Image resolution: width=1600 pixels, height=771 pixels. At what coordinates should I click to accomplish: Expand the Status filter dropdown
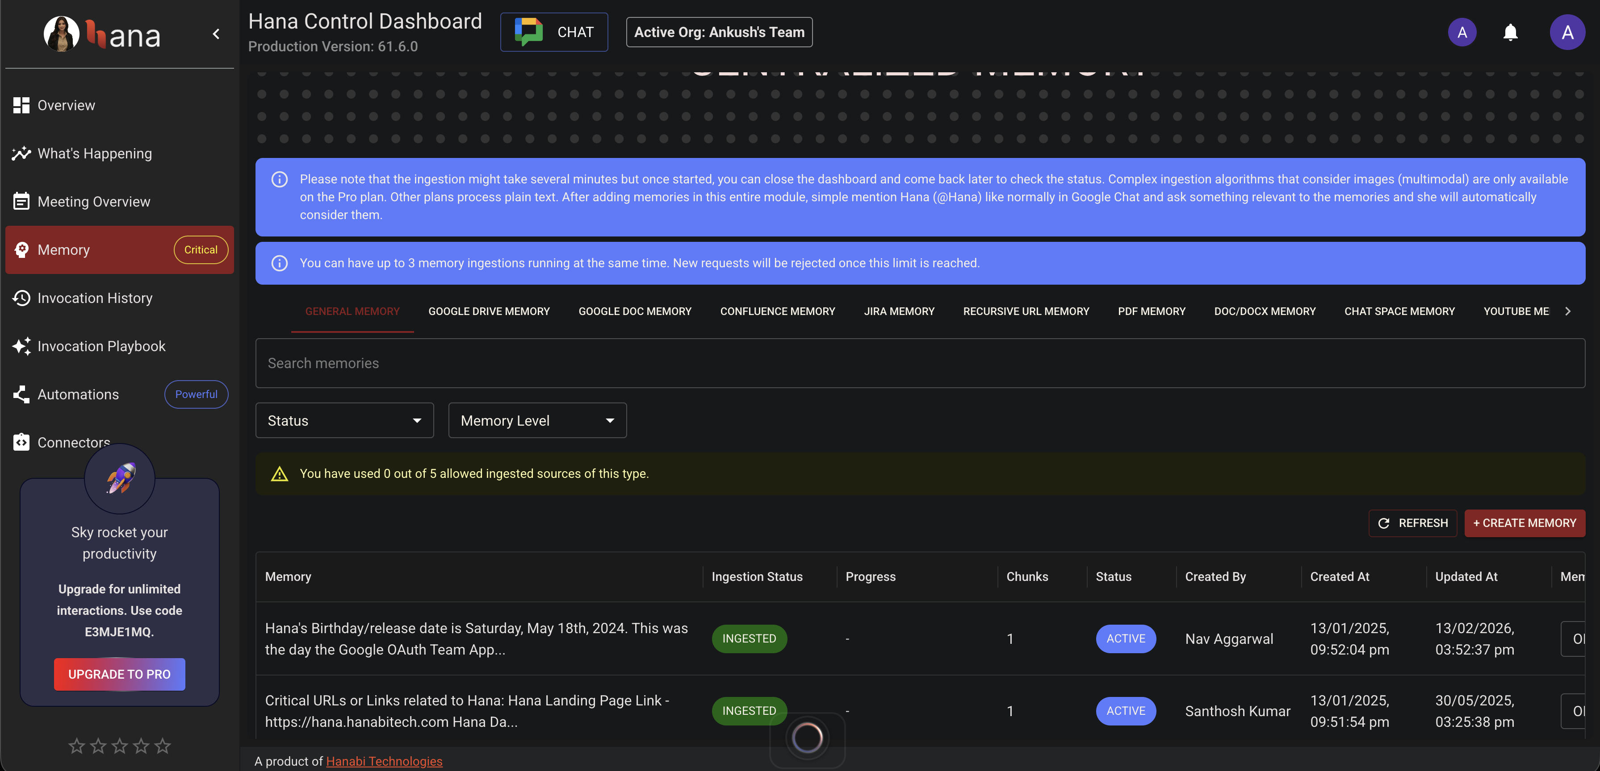[344, 421]
